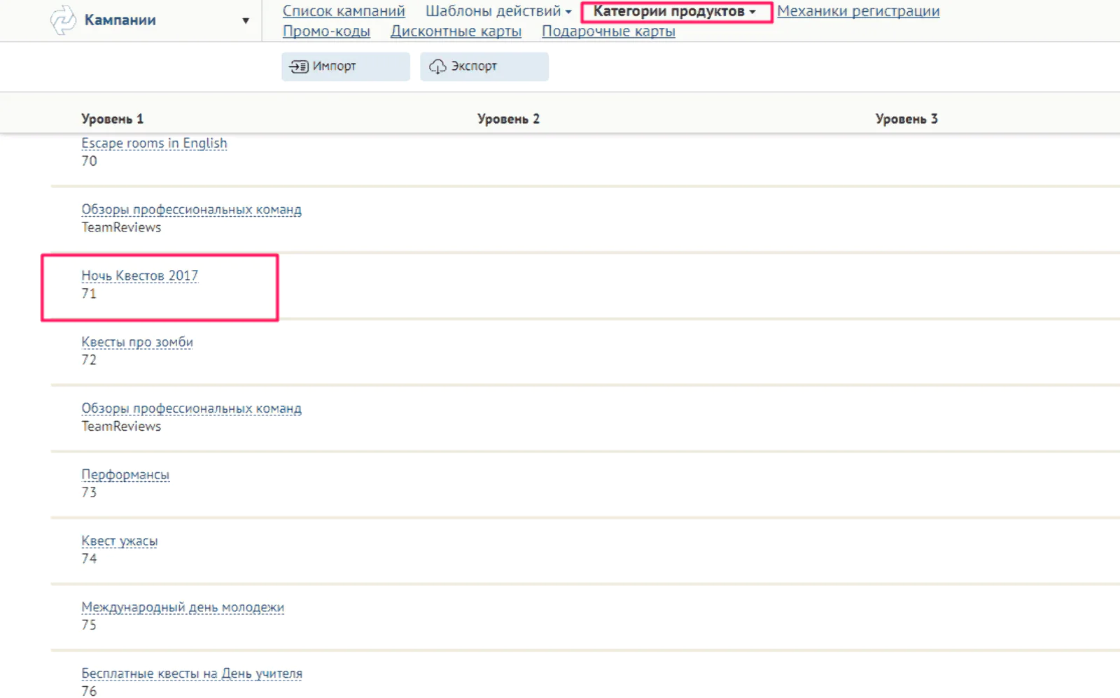Open the Квесты про зомби category
This screenshot has width=1120, height=698.
[137, 342]
